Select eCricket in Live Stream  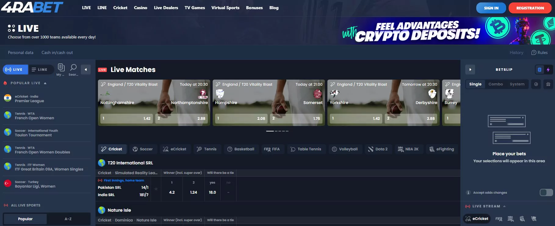[477, 219]
